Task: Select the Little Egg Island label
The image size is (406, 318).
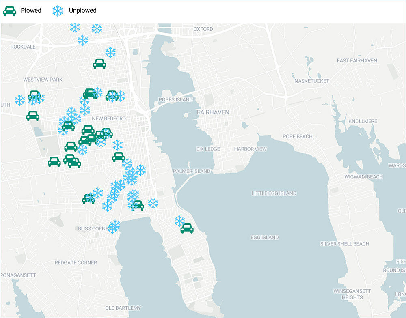Action: pos(274,193)
